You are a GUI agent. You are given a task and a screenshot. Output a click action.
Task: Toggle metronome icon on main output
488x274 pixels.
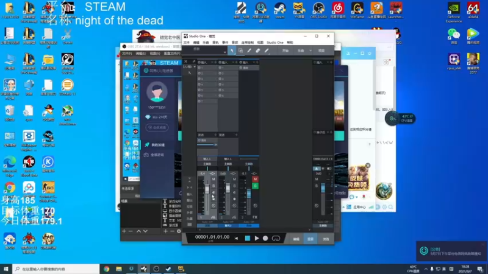317,169
